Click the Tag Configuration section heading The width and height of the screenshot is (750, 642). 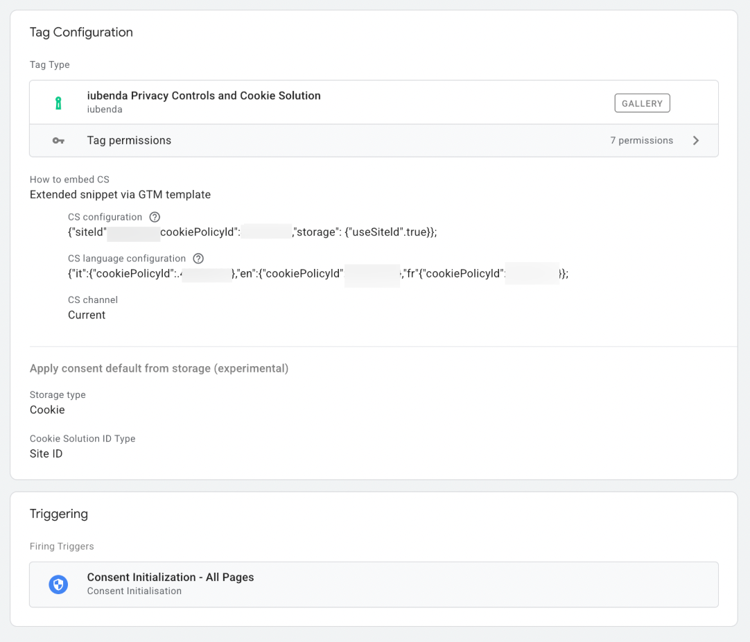pyautogui.click(x=81, y=33)
